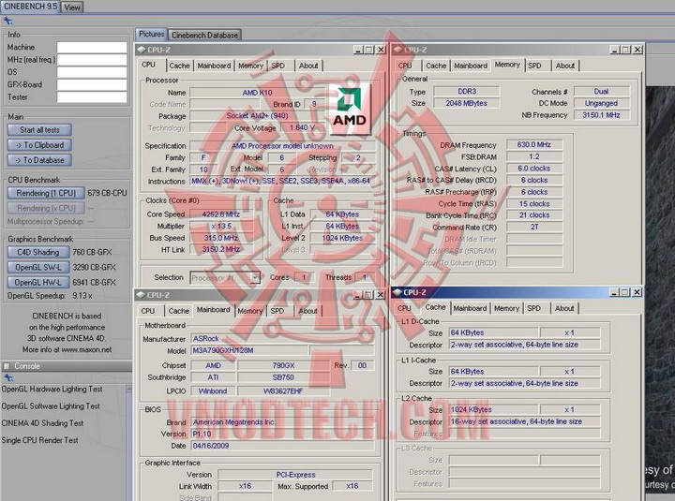The height and width of the screenshot is (501, 675).
Task: Click 'OpenGL Hardware Lighting Test' console line
Action: [52, 390]
